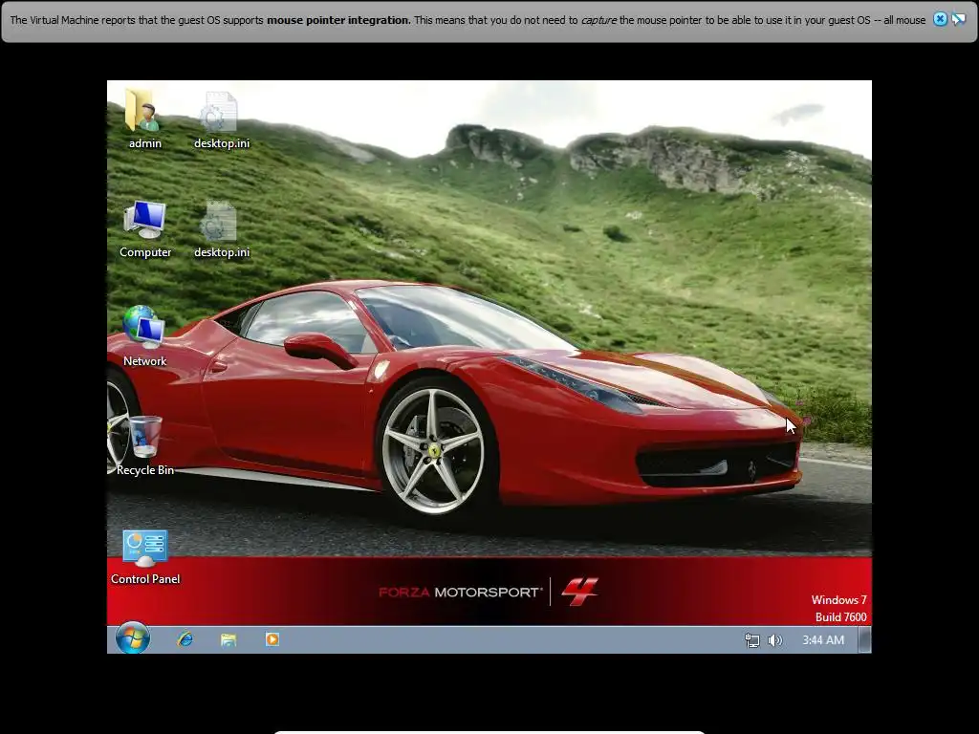Click the don't-show-again icon in the notification bar
This screenshot has height=734, width=979.
coord(958,19)
